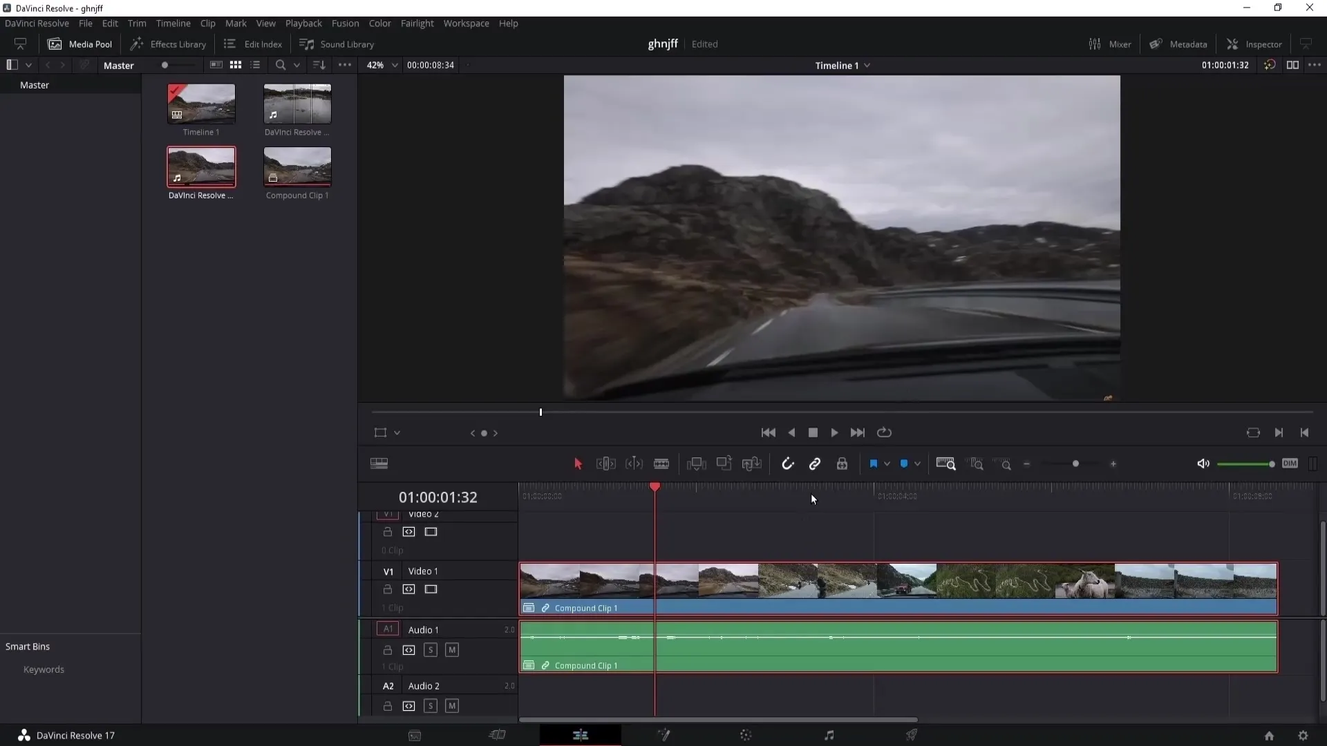Mute Audio 1 track using M button
The width and height of the screenshot is (1327, 746).
click(x=452, y=649)
